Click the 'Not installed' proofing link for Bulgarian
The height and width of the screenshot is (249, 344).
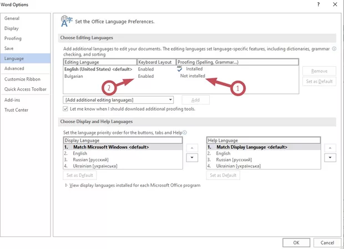click(x=193, y=76)
